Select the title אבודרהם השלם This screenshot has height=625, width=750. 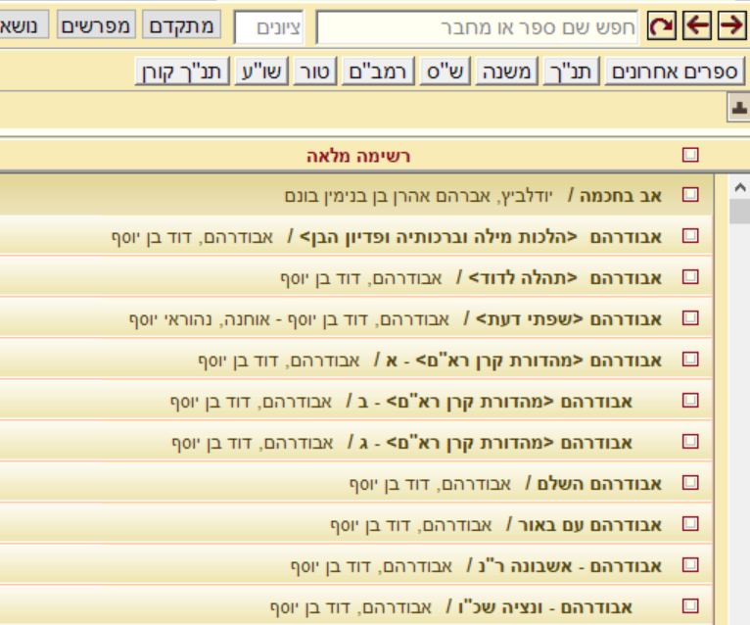point(599,484)
